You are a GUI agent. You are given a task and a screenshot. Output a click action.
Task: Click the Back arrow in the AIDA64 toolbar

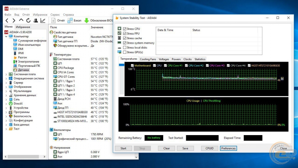coord(7,20)
